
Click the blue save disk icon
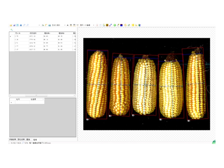[14, 25]
